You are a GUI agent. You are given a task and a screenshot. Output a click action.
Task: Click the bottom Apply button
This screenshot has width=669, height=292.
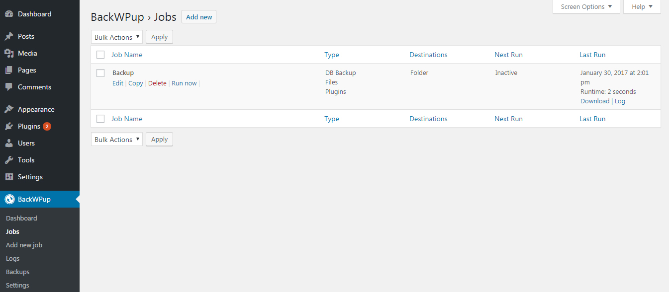(x=159, y=140)
